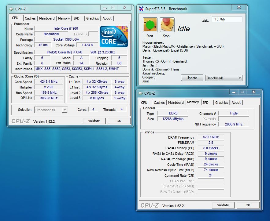Close the SuperFIB benchmark window
Viewport: 270px width, 221px height.
[x=239, y=7]
